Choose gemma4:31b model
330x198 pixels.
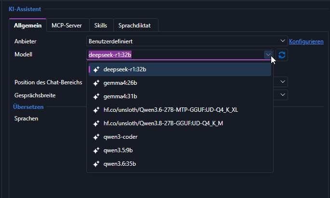[x=180, y=96]
